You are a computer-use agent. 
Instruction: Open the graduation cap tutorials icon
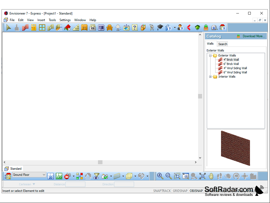tap(160, 28)
